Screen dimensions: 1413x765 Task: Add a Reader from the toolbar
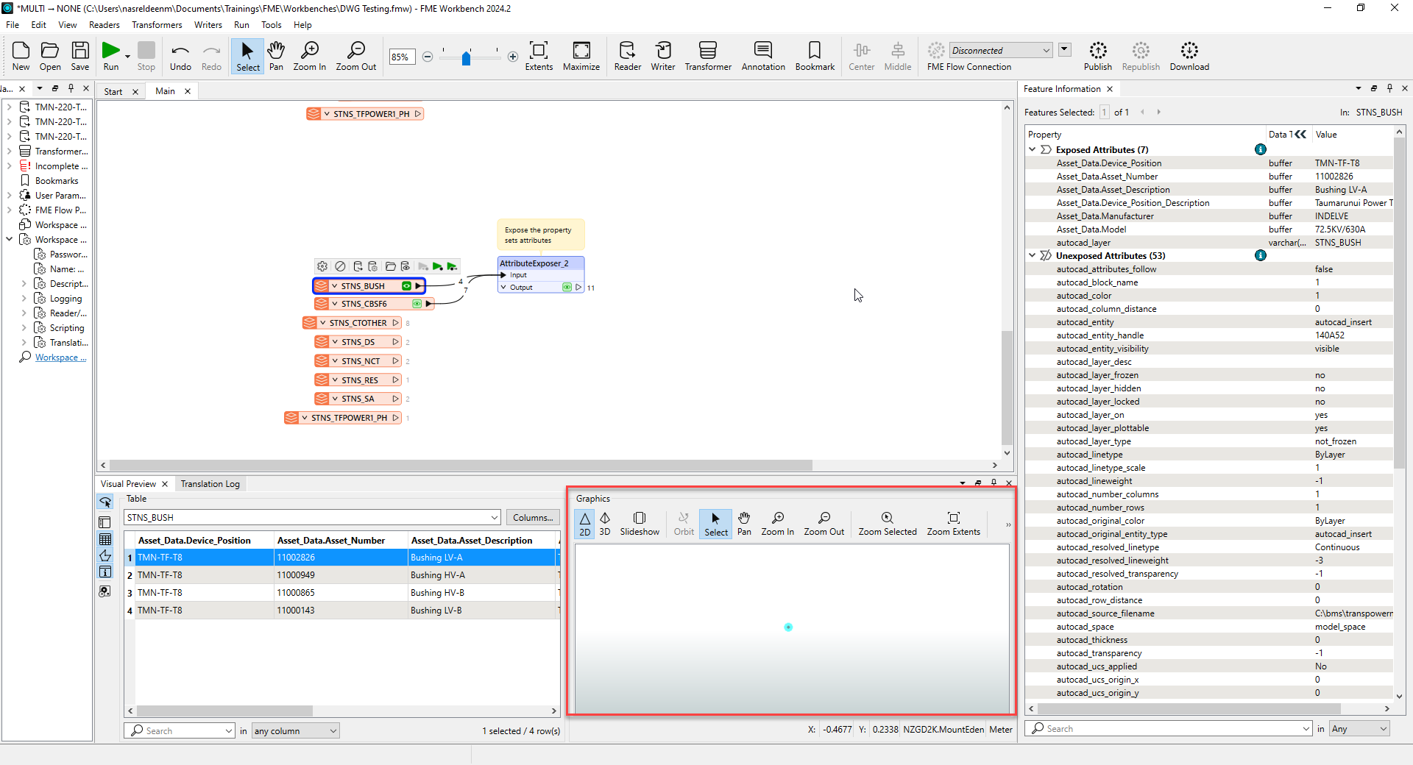[x=628, y=56]
